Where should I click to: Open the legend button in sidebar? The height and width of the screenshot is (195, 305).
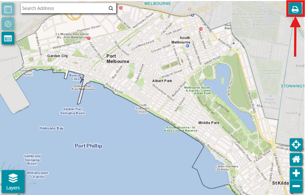click(8, 38)
